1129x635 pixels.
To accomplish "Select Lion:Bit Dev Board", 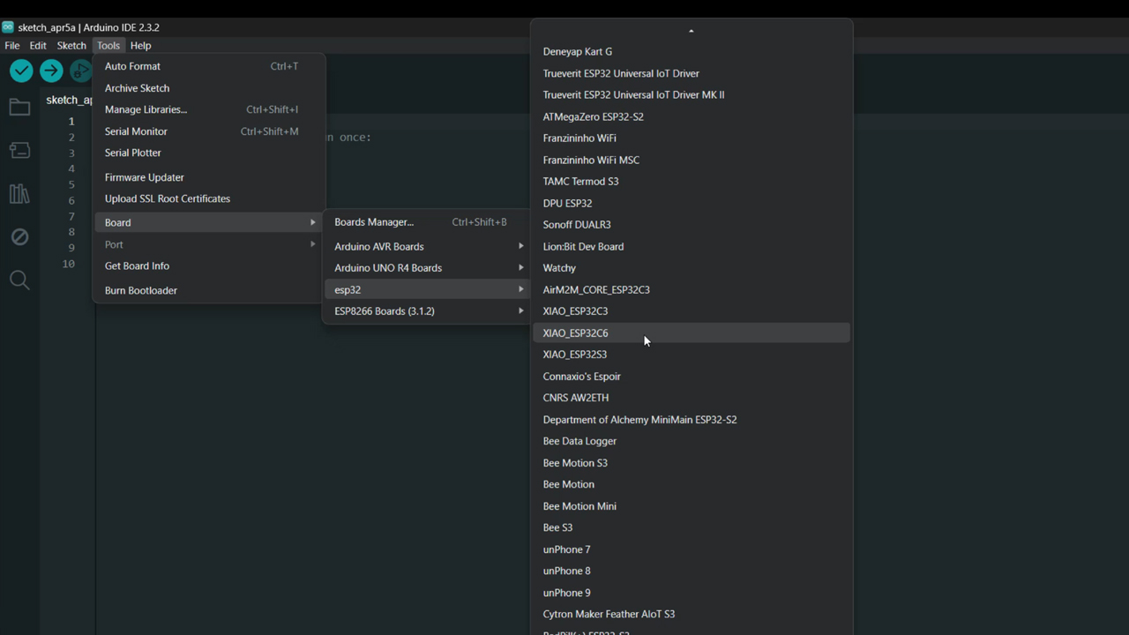I will (x=692, y=246).
